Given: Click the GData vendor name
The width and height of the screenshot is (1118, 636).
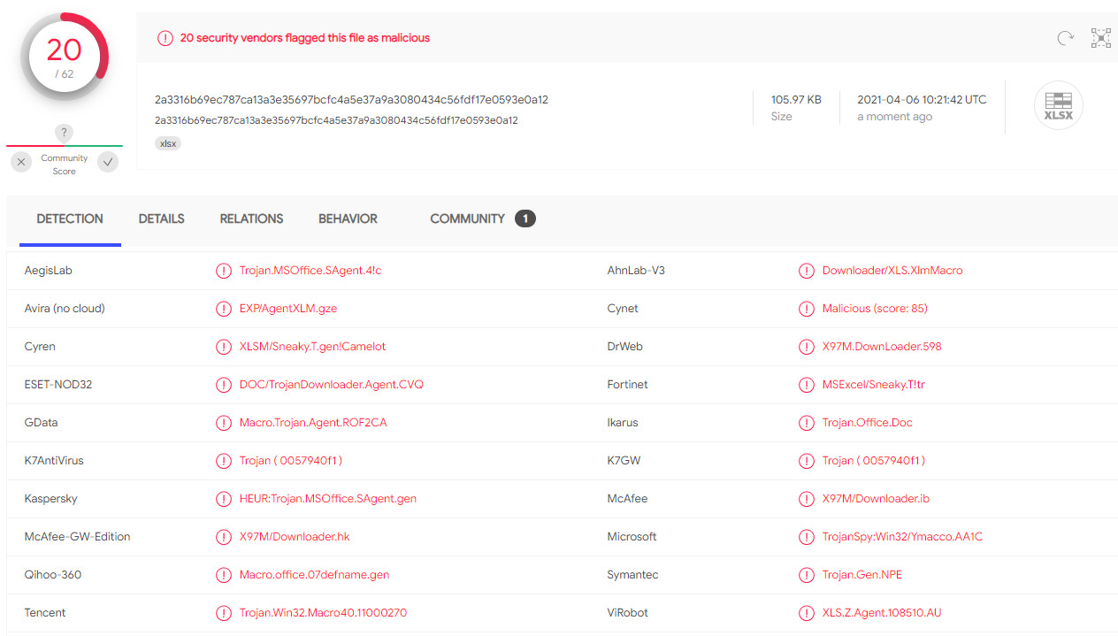Looking at the screenshot, I should (x=42, y=423).
